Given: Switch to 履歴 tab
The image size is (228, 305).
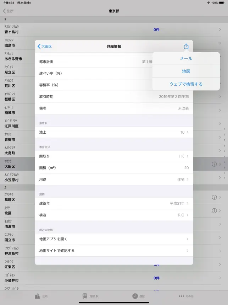Looking at the screenshot, I should pyautogui.click(x=139, y=296).
